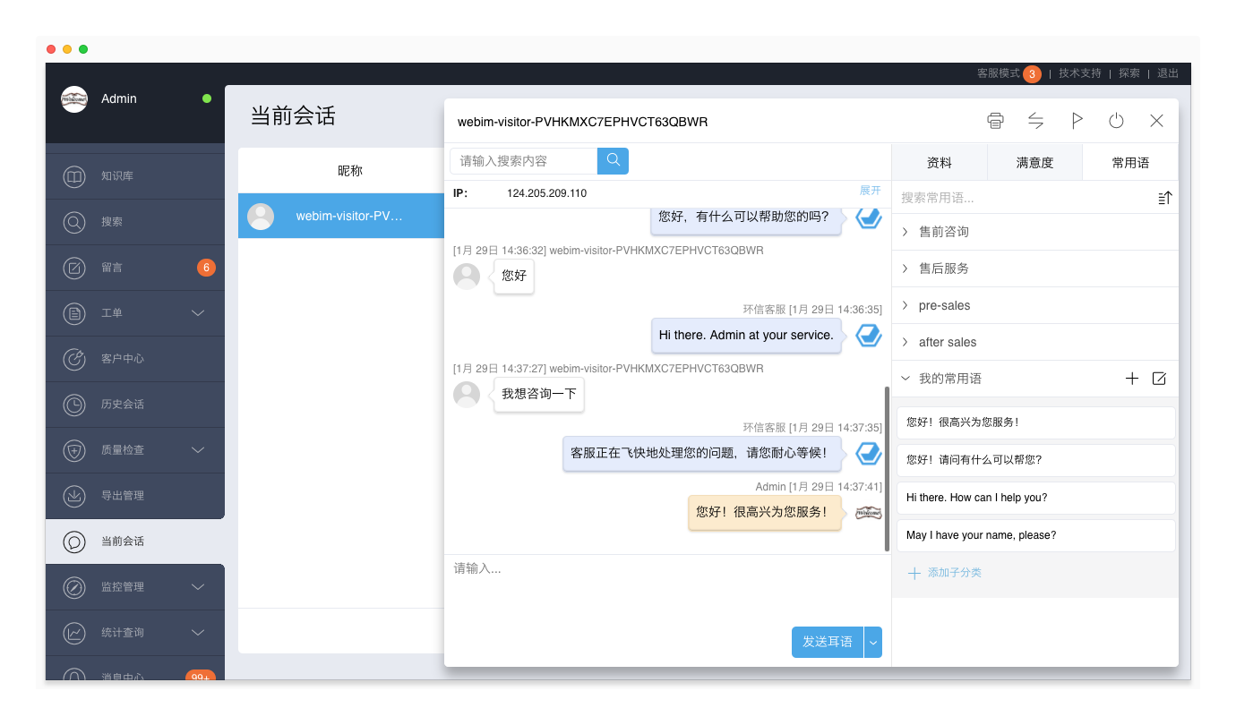Click the flag icon to mark conversation
The height and width of the screenshot is (725, 1236).
pos(1077,121)
